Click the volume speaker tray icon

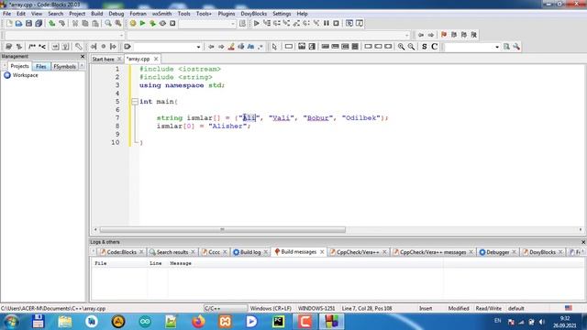542,322
